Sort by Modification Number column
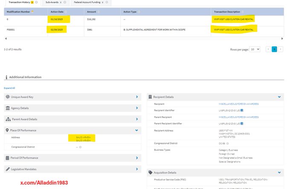Viewport: 290px width, 189px height. (33, 11)
